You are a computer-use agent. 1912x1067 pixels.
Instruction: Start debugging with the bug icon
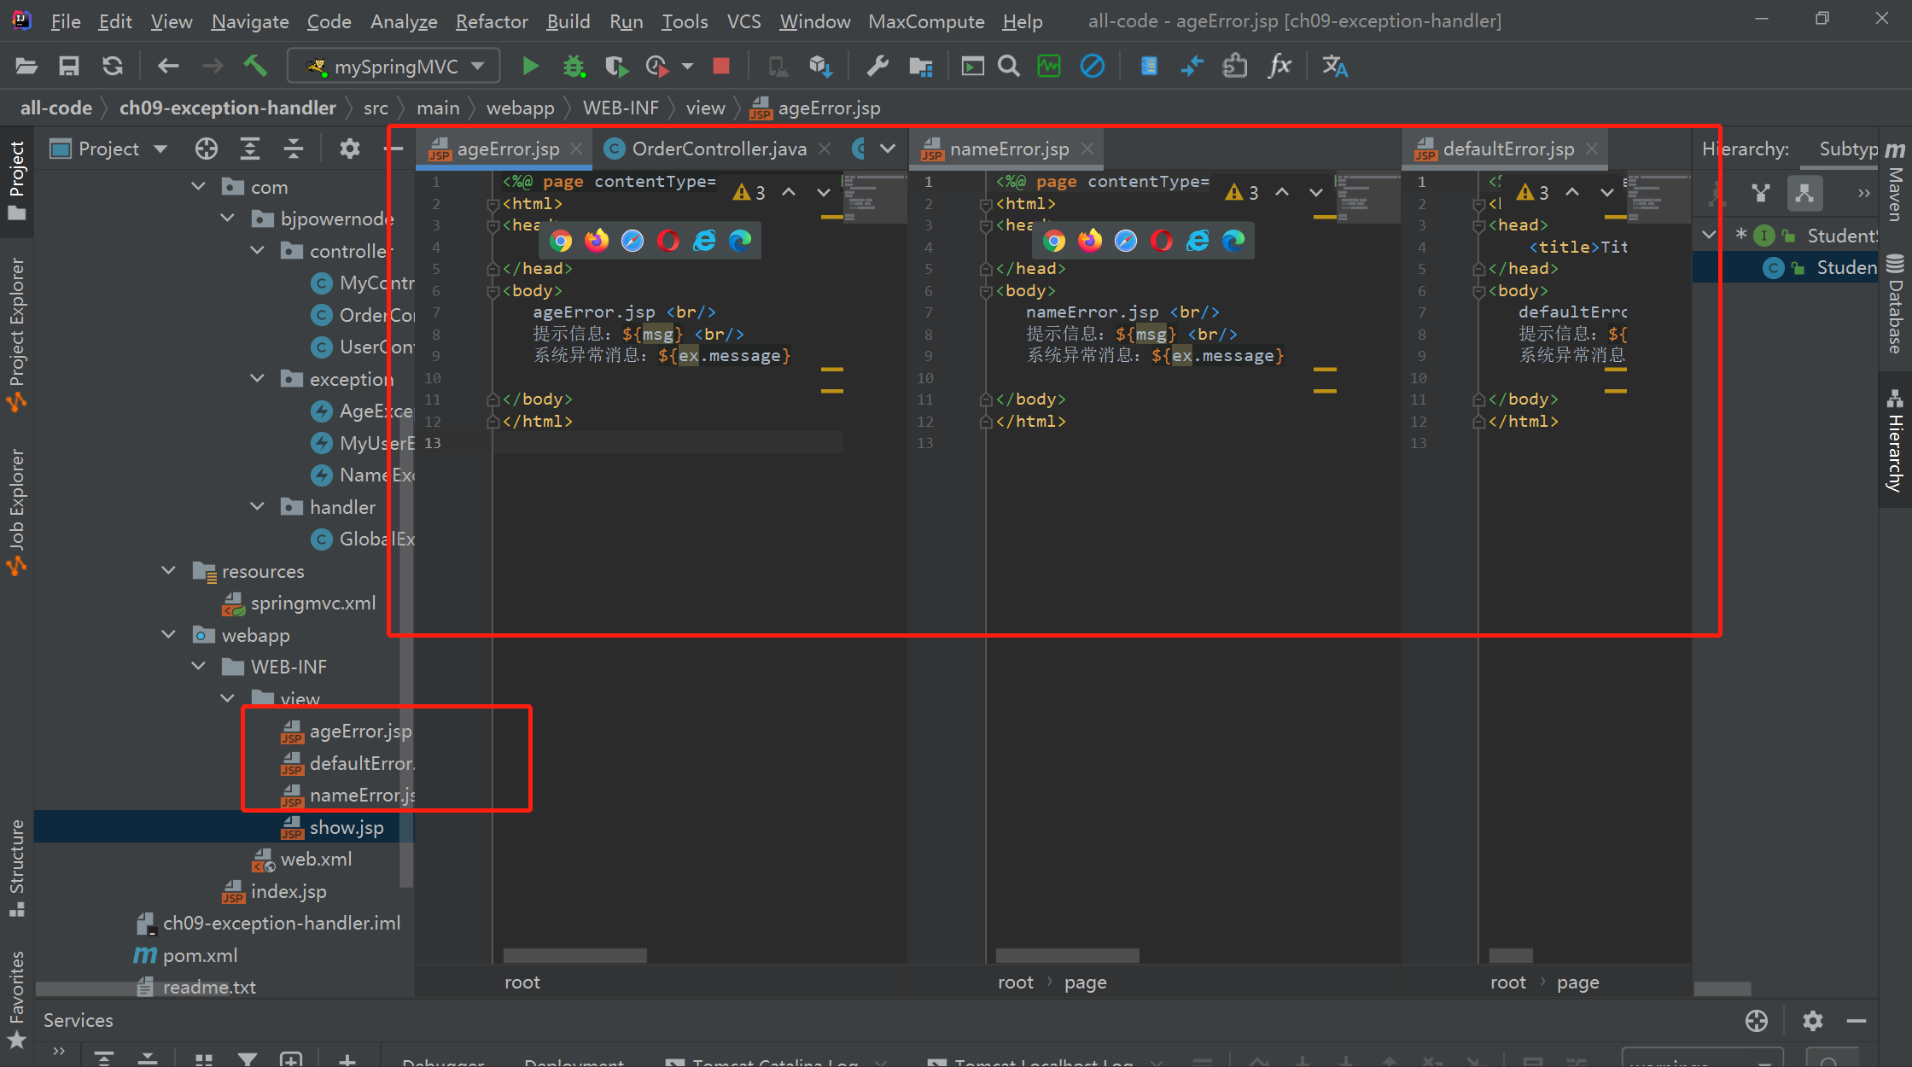[574, 66]
